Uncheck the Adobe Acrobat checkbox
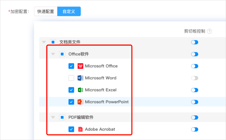The width and height of the screenshot is (226, 140). pyautogui.click(x=71, y=129)
